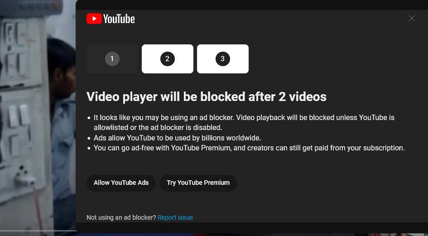Viewport: 428px width, 236px height.
Task: Click the 'Not using an ad blocker?' text
Action: (121, 217)
